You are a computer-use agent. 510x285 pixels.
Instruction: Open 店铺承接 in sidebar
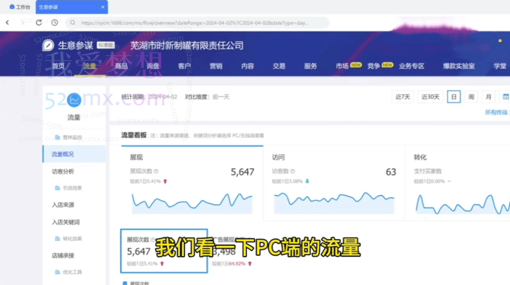coord(63,256)
